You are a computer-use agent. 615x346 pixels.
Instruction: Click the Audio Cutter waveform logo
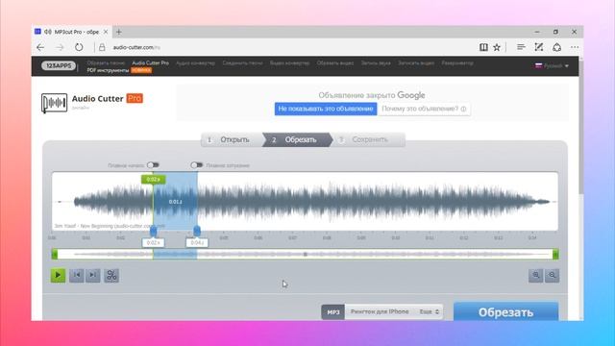point(54,103)
